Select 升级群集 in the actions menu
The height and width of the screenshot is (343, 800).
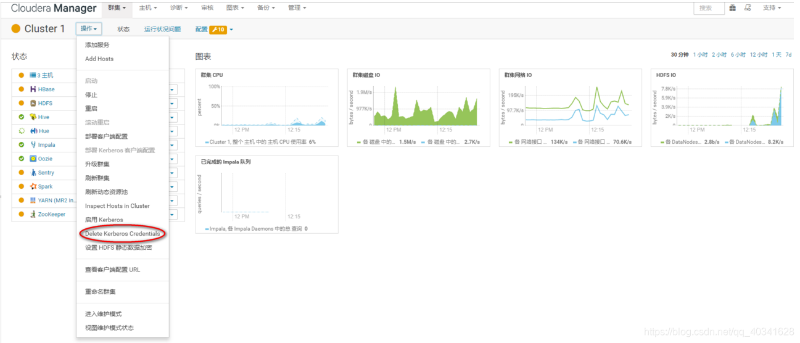[x=97, y=164]
